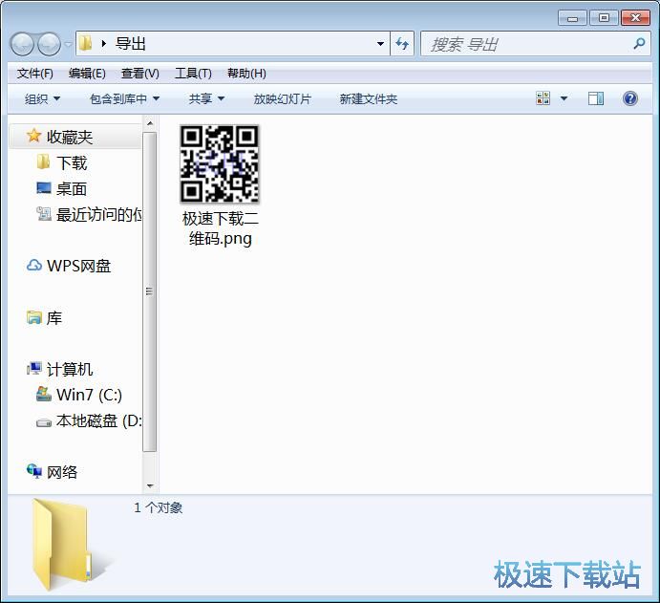The width and height of the screenshot is (660, 603).
Task: Open the more view options dropdown arrow
Action: tap(564, 98)
